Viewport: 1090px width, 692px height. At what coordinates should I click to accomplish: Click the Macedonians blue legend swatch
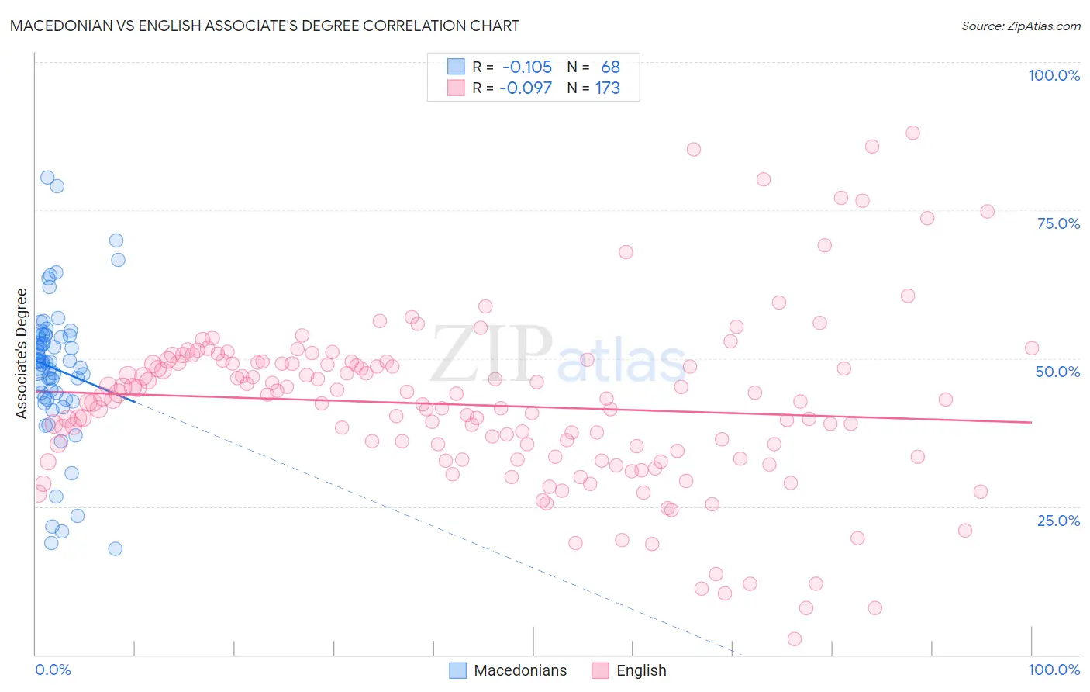pos(458,670)
